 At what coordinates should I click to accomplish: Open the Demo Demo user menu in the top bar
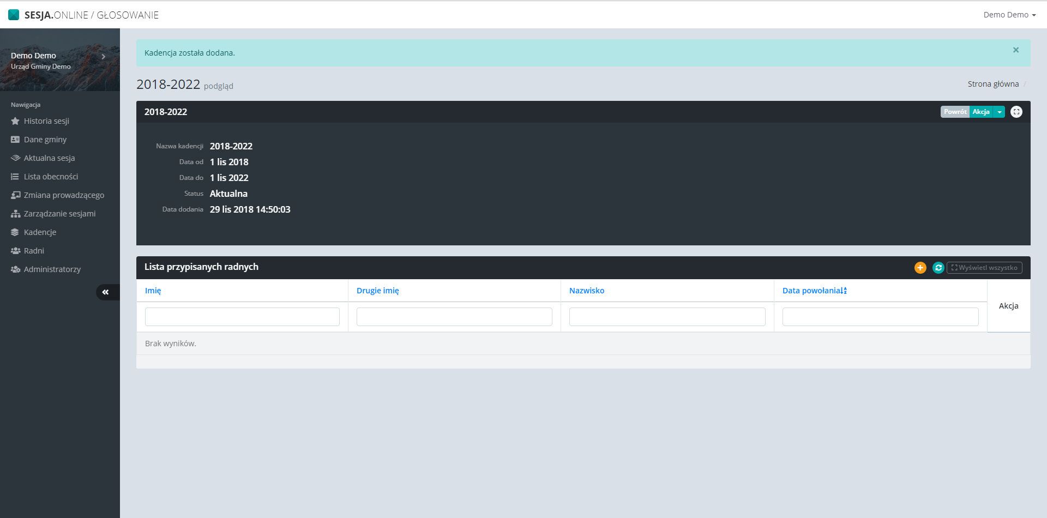tap(1009, 15)
